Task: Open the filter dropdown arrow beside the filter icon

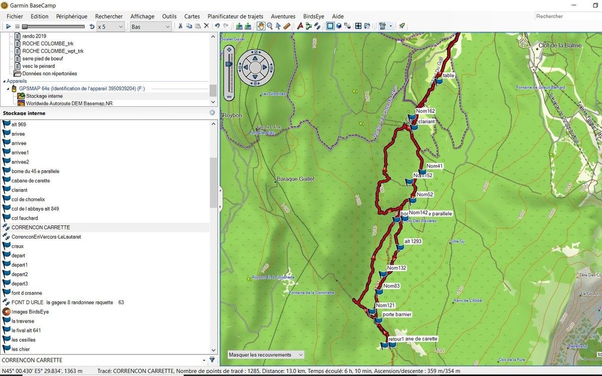Action: click(204, 360)
